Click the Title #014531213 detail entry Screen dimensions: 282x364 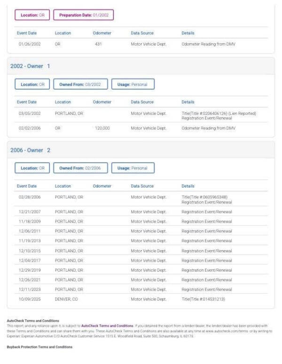[x=203, y=299]
